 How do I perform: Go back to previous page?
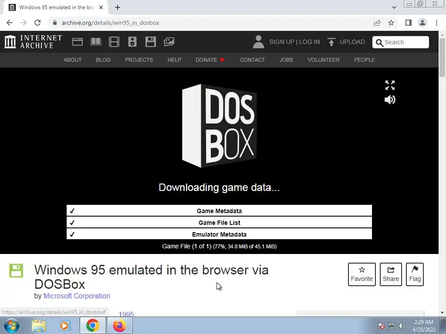coord(10,23)
